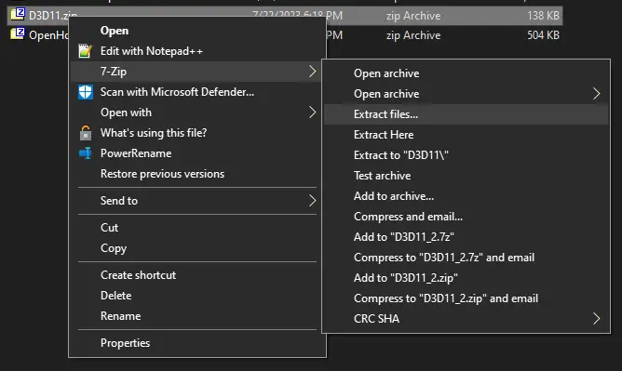Click the padlock icon beside What's using this file
Viewport: 622px width, 371px height.
[x=86, y=133]
